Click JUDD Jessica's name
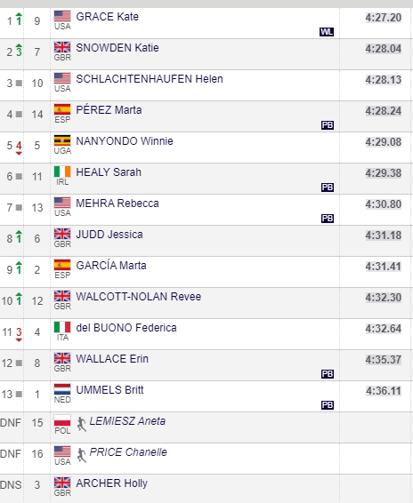Image resolution: width=413 pixels, height=503 pixels. pyautogui.click(x=109, y=235)
